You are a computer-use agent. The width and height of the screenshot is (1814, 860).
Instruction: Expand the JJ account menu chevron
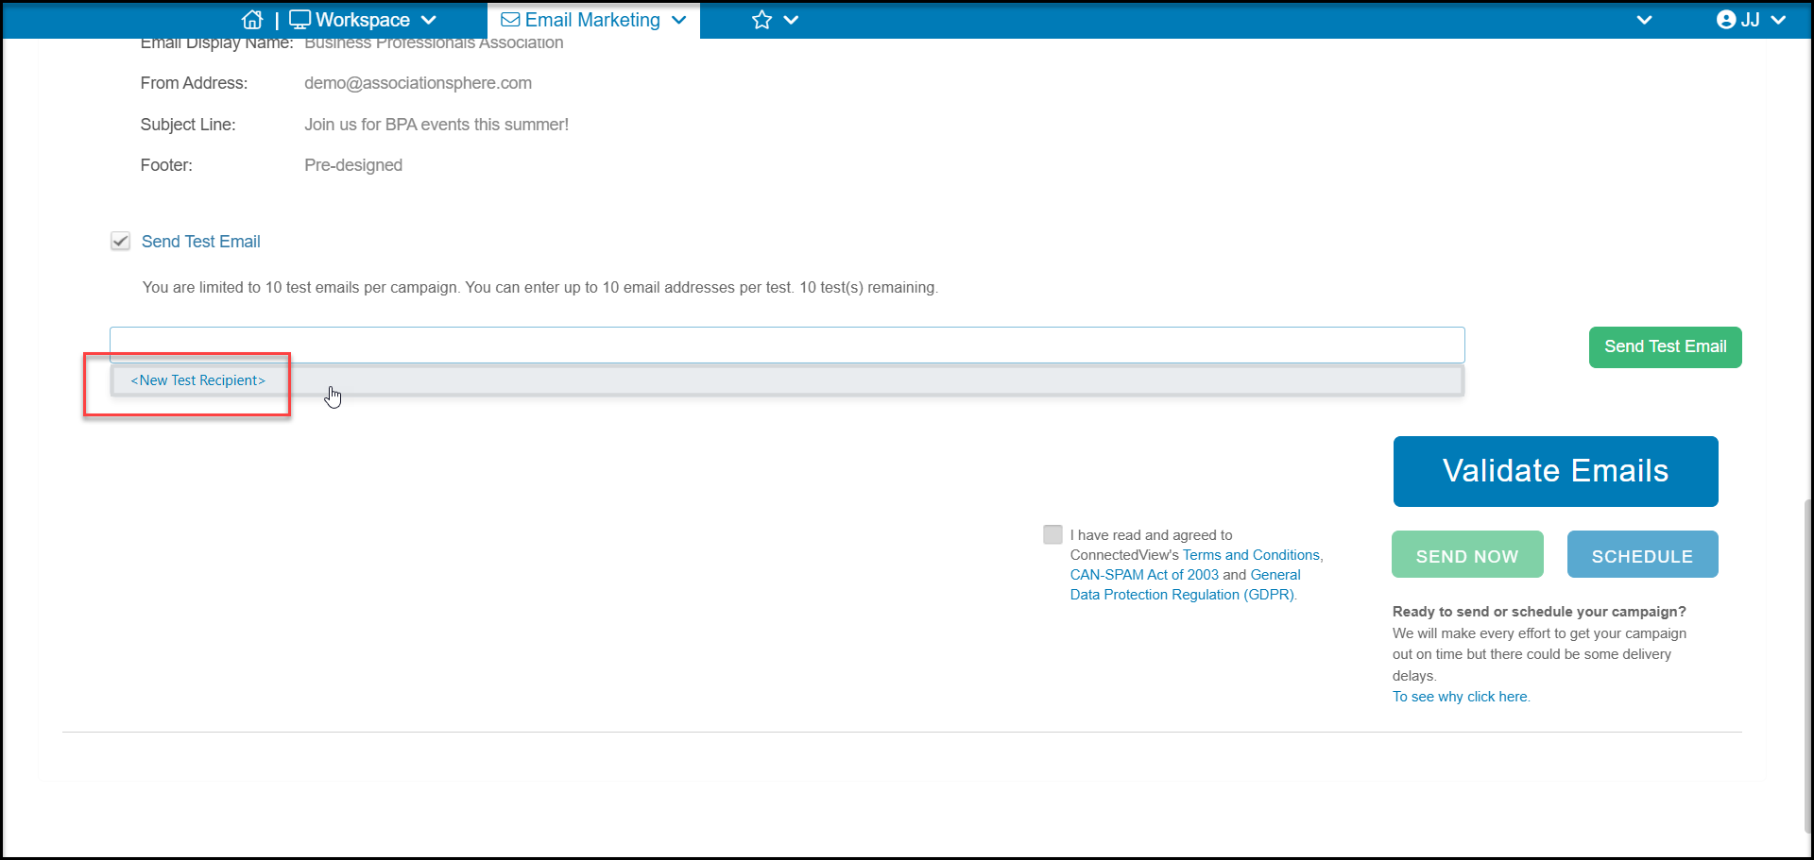click(1778, 20)
